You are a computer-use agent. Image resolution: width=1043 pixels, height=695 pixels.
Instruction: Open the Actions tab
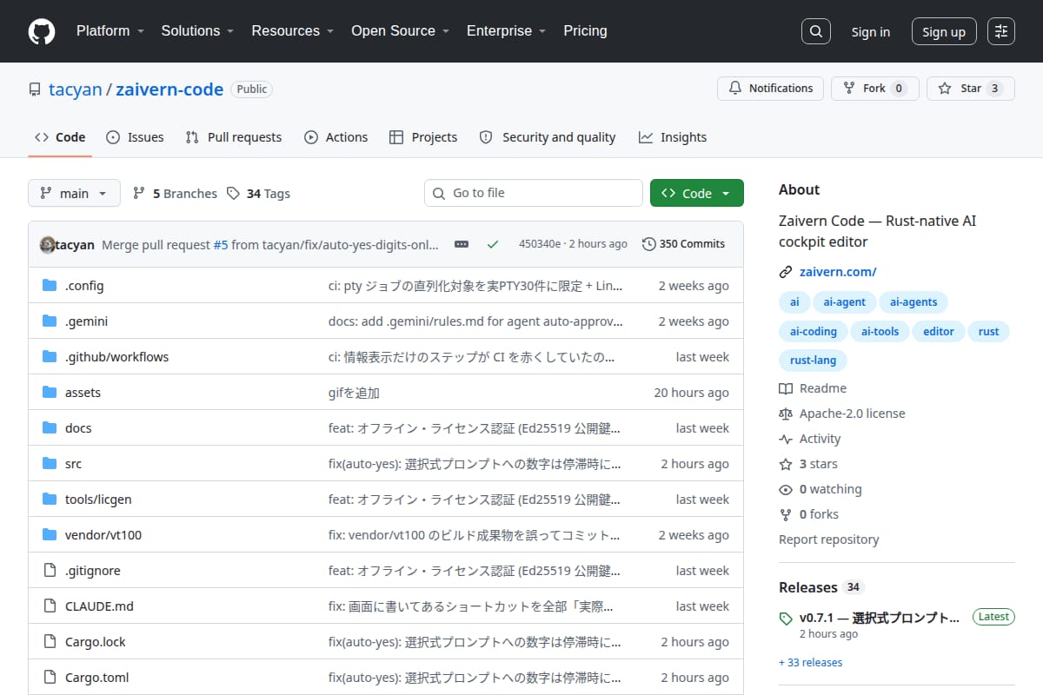click(x=335, y=137)
